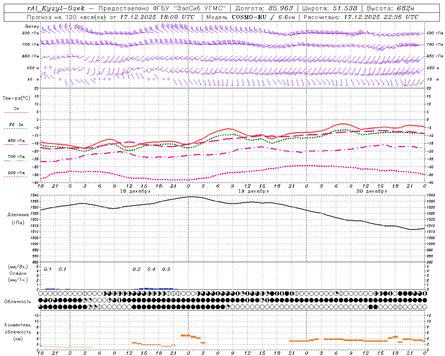
Task: Click the Широта: 51.538 value
Action: click(x=330, y=9)
